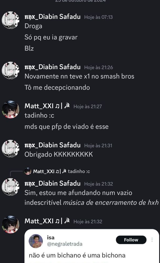Click nyx_Diabin Safadu avatar beside Obrigado message
The image size is (160, 263).
(x=11, y=148)
